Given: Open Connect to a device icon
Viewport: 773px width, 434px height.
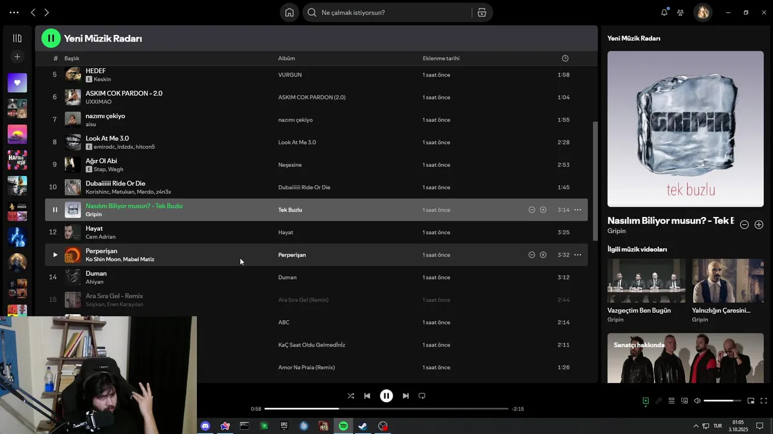Looking at the screenshot, I should click(x=684, y=401).
